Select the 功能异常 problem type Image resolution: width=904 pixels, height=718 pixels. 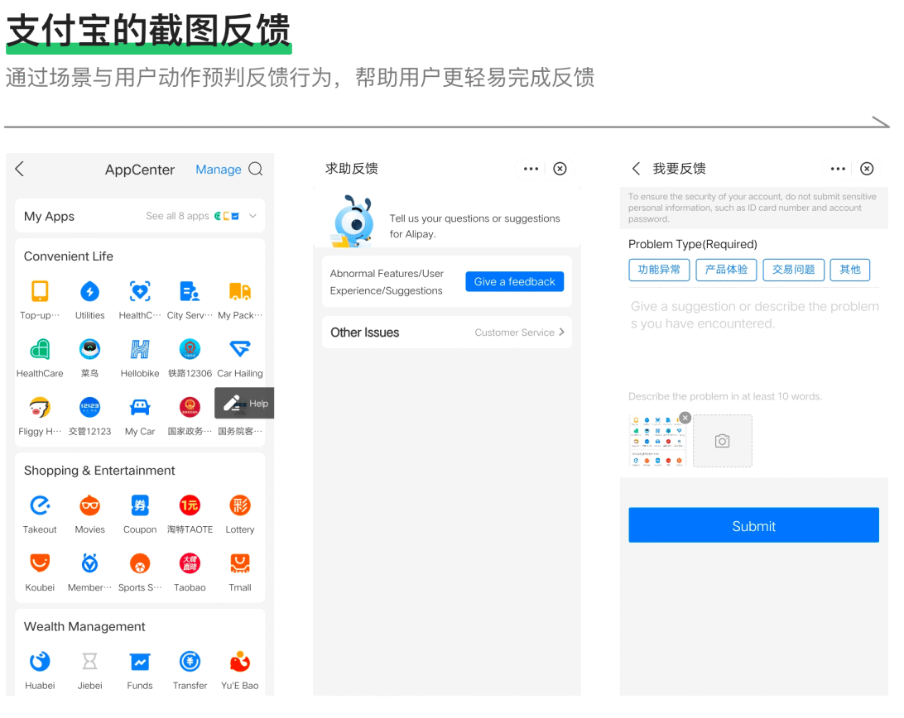click(659, 270)
